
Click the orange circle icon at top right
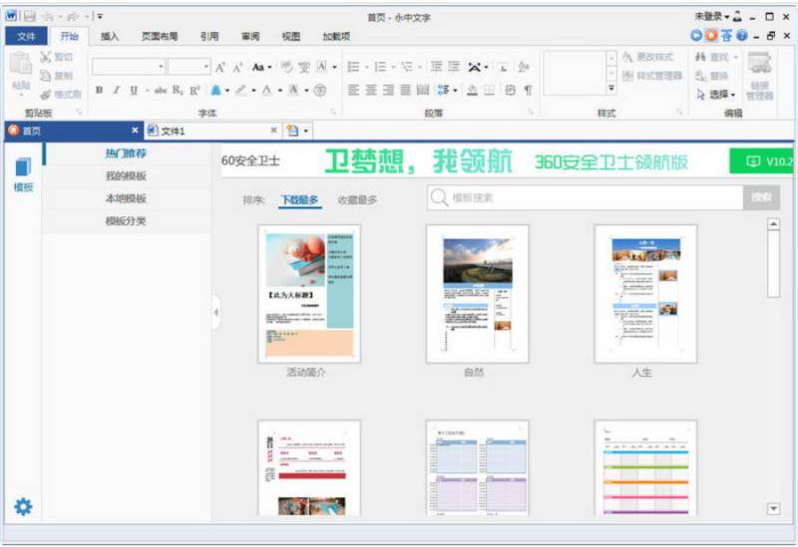[711, 35]
